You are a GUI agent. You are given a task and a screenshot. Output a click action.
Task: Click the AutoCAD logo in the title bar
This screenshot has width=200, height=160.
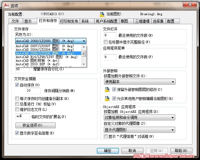click(7, 5)
